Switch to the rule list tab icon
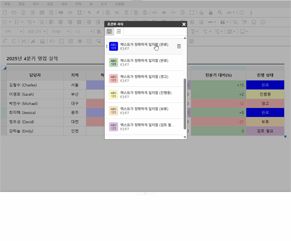Viewport: 291px width, 241px height. pos(119,32)
